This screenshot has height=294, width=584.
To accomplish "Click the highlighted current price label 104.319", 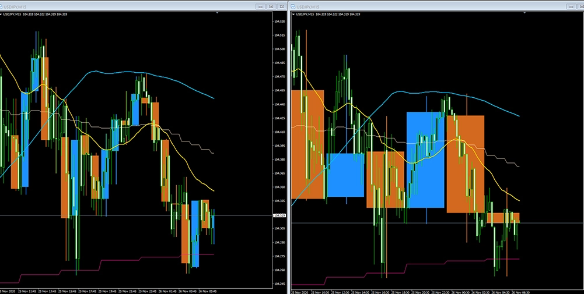I will tap(279, 215).
